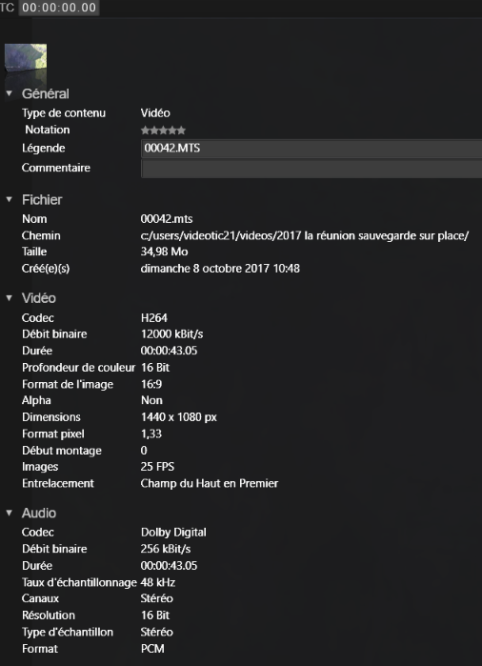Viewport: 482px width, 666px height.
Task: Collapse the Général section triangle
Action: click(9, 93)
